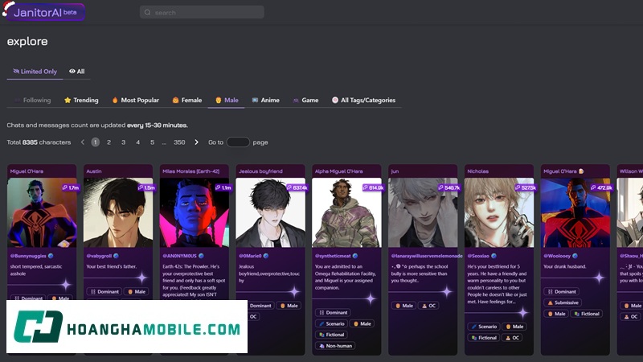Open the Miles Morales [Earth-42] character thumbnail
The width and height of the screenshot is (643, 362).
(194, 213)
